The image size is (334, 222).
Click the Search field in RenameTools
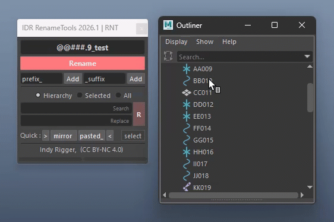[76, 108]
